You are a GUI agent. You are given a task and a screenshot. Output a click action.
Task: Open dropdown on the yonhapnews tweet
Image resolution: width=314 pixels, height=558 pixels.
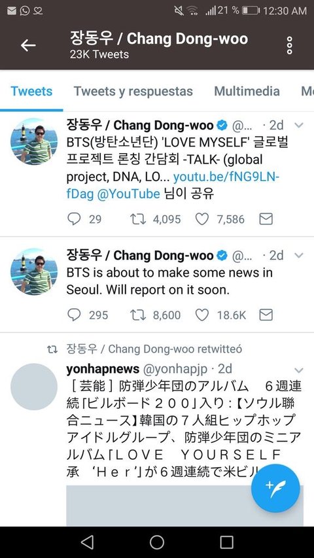coord(299,370)
